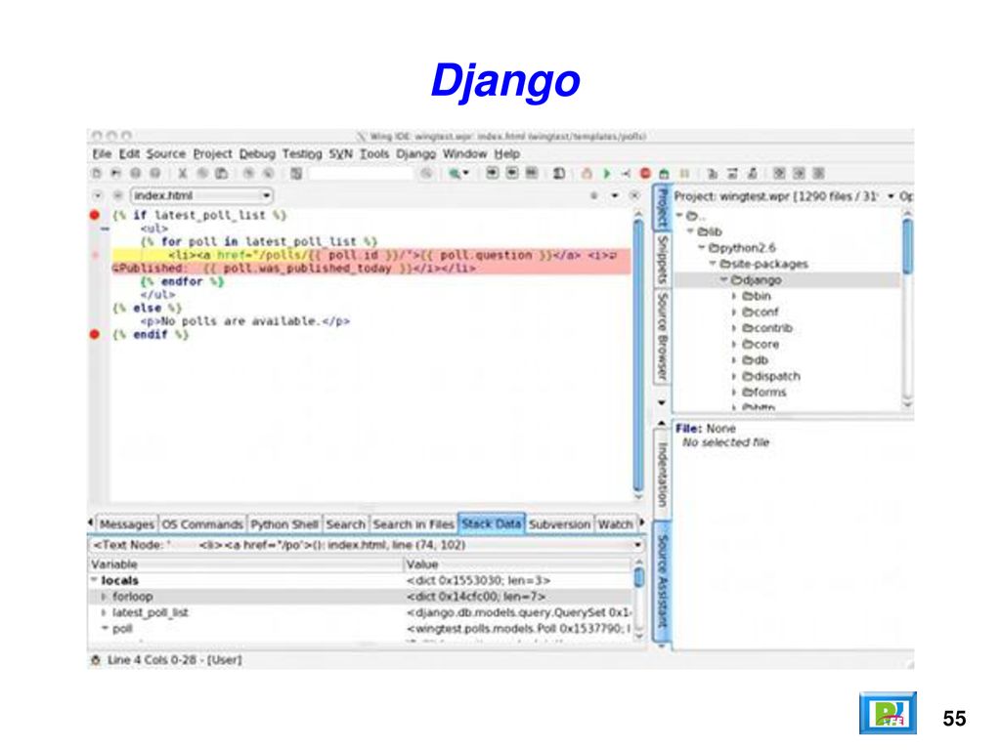Collapse the lib folder in project tree
The width and height of the screenshot is (1001, 750).
[690, 231]
